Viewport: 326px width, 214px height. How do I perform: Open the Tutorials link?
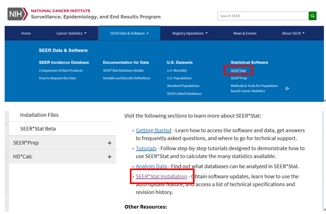(x=146, y=148)
